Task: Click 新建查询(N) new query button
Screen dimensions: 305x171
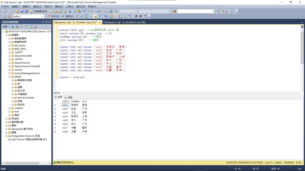Action: click(x=39, y=11)
